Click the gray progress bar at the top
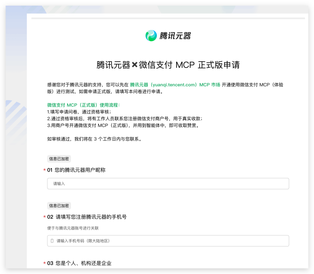Viewport: 314px width, 274px height. 168,18
